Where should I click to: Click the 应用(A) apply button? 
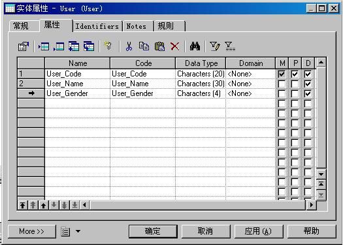[x=258, y=231]
